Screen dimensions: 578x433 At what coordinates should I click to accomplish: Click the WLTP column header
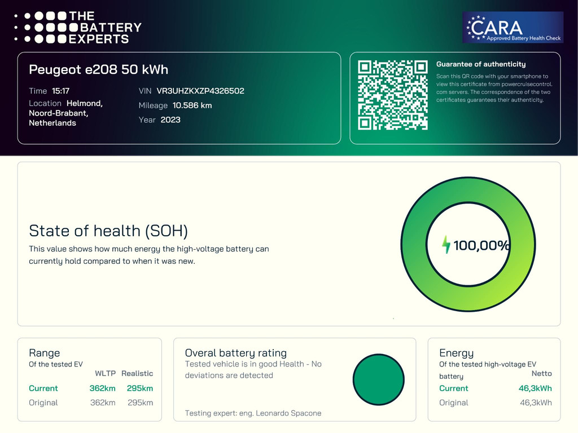(105, 373)
